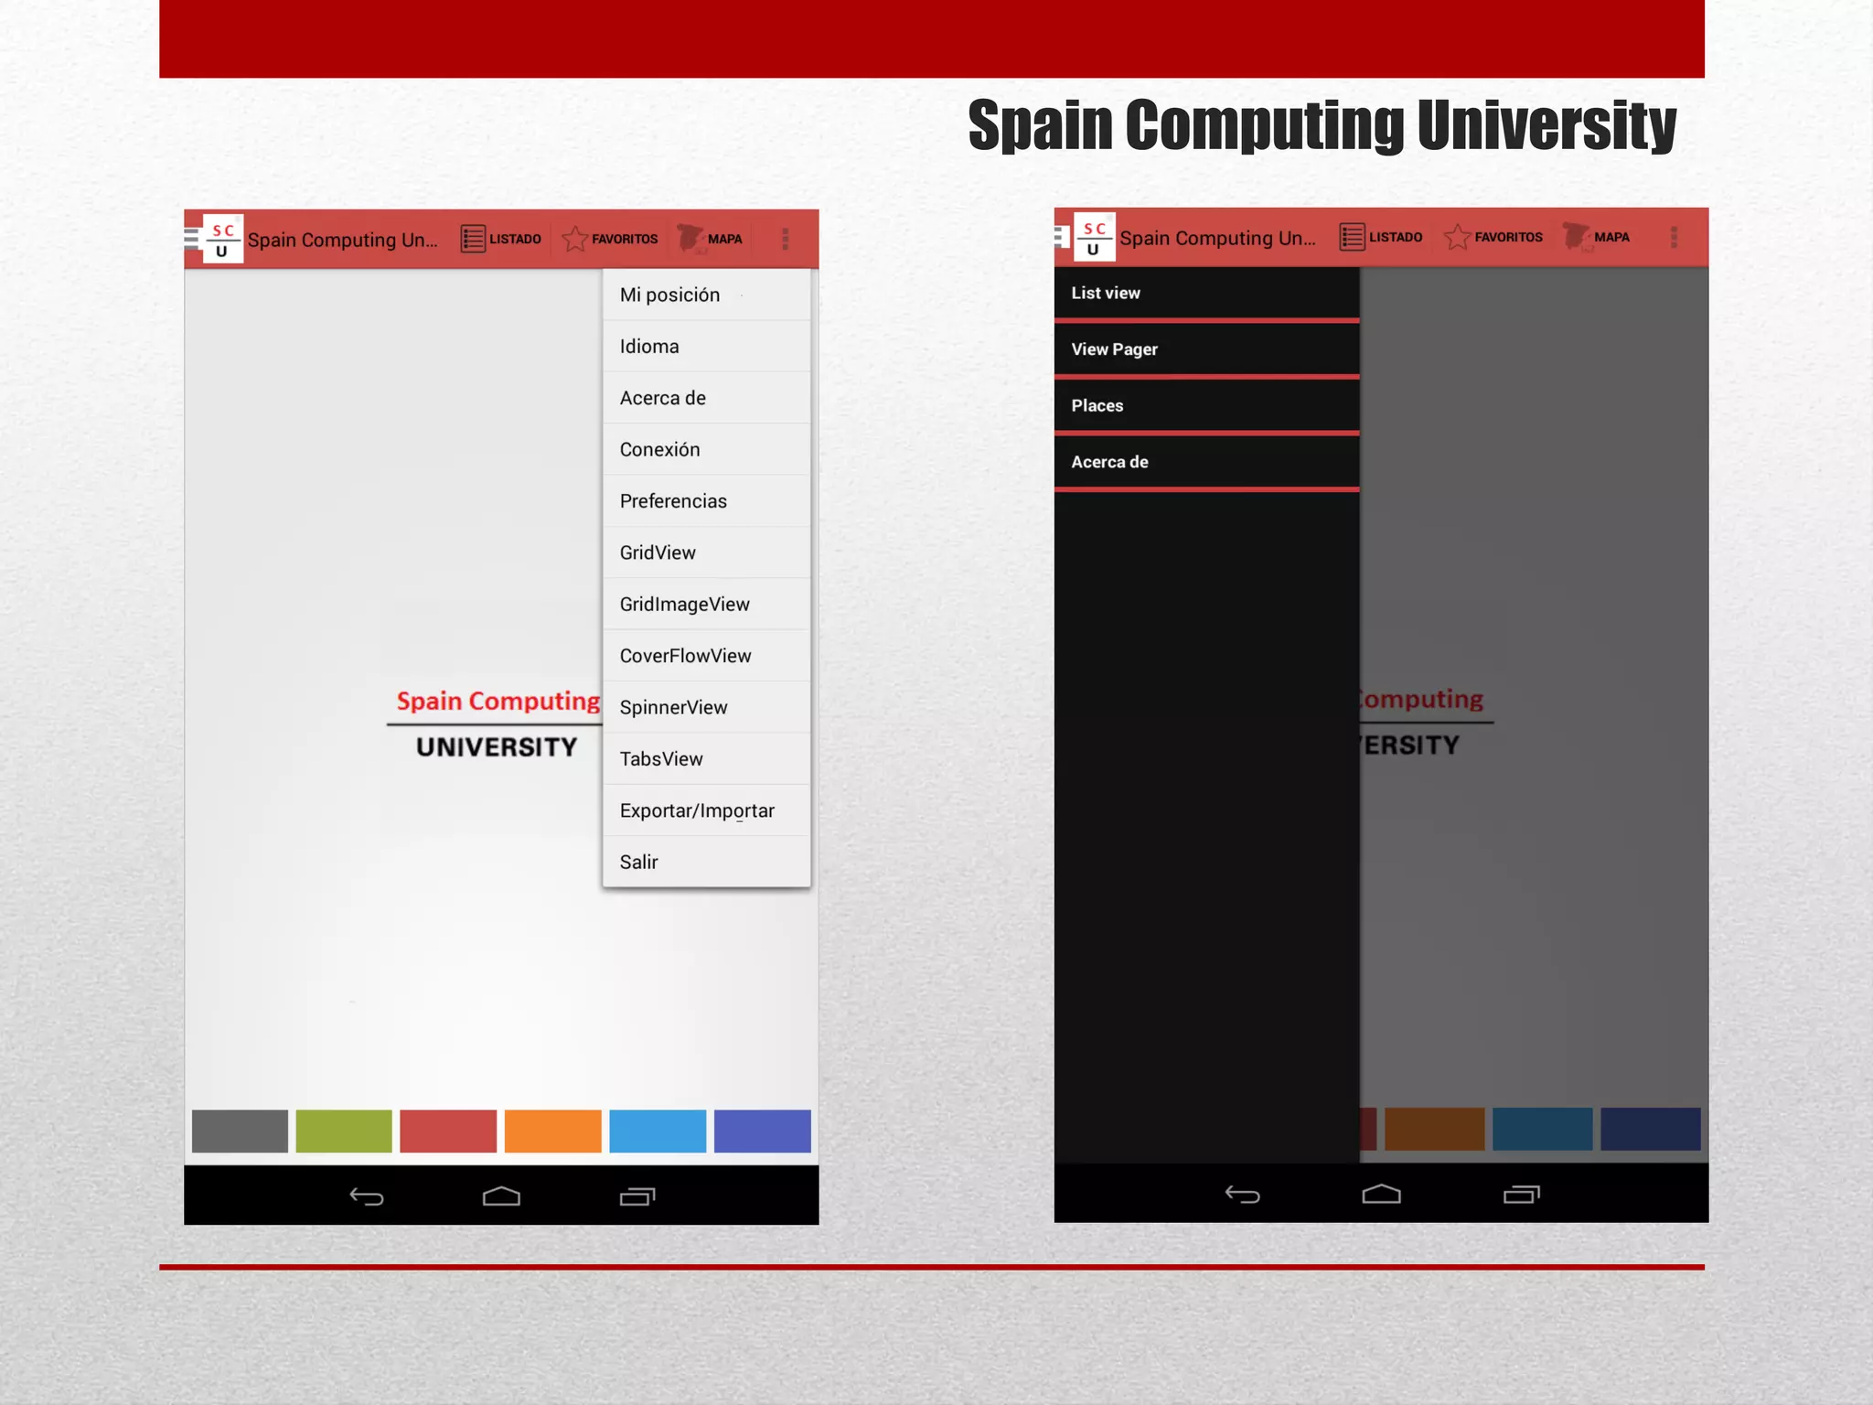The height and width of the screenshot is (1405, 1873).
Task: Tap the gray color tile in left phone
Action: (x=240, y=1131)
